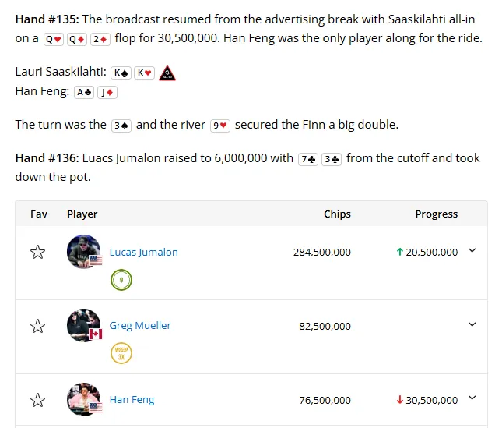
Task: Sort table by Chips column header
Action: point(337,214)
